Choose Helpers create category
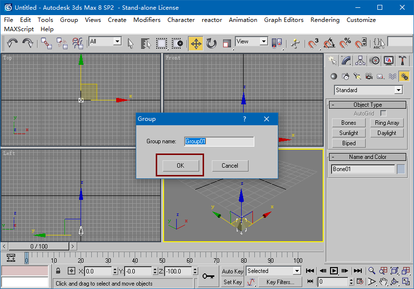 click(380, 77)
